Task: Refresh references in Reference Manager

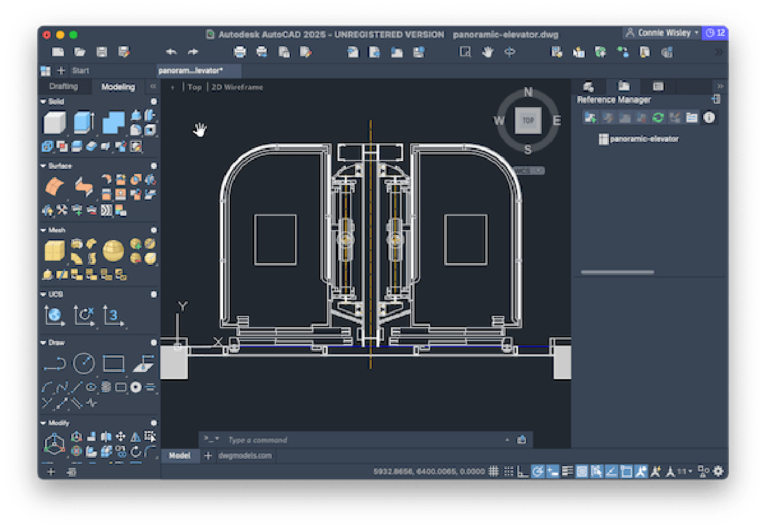Action: coord(658,118)
